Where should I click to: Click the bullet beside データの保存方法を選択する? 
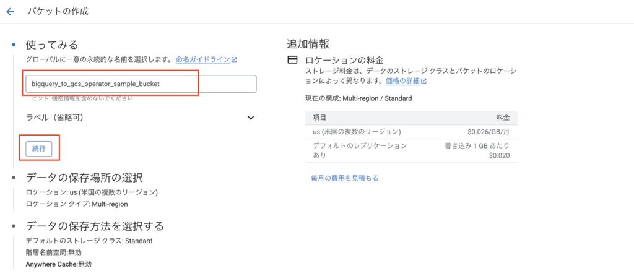14,226
